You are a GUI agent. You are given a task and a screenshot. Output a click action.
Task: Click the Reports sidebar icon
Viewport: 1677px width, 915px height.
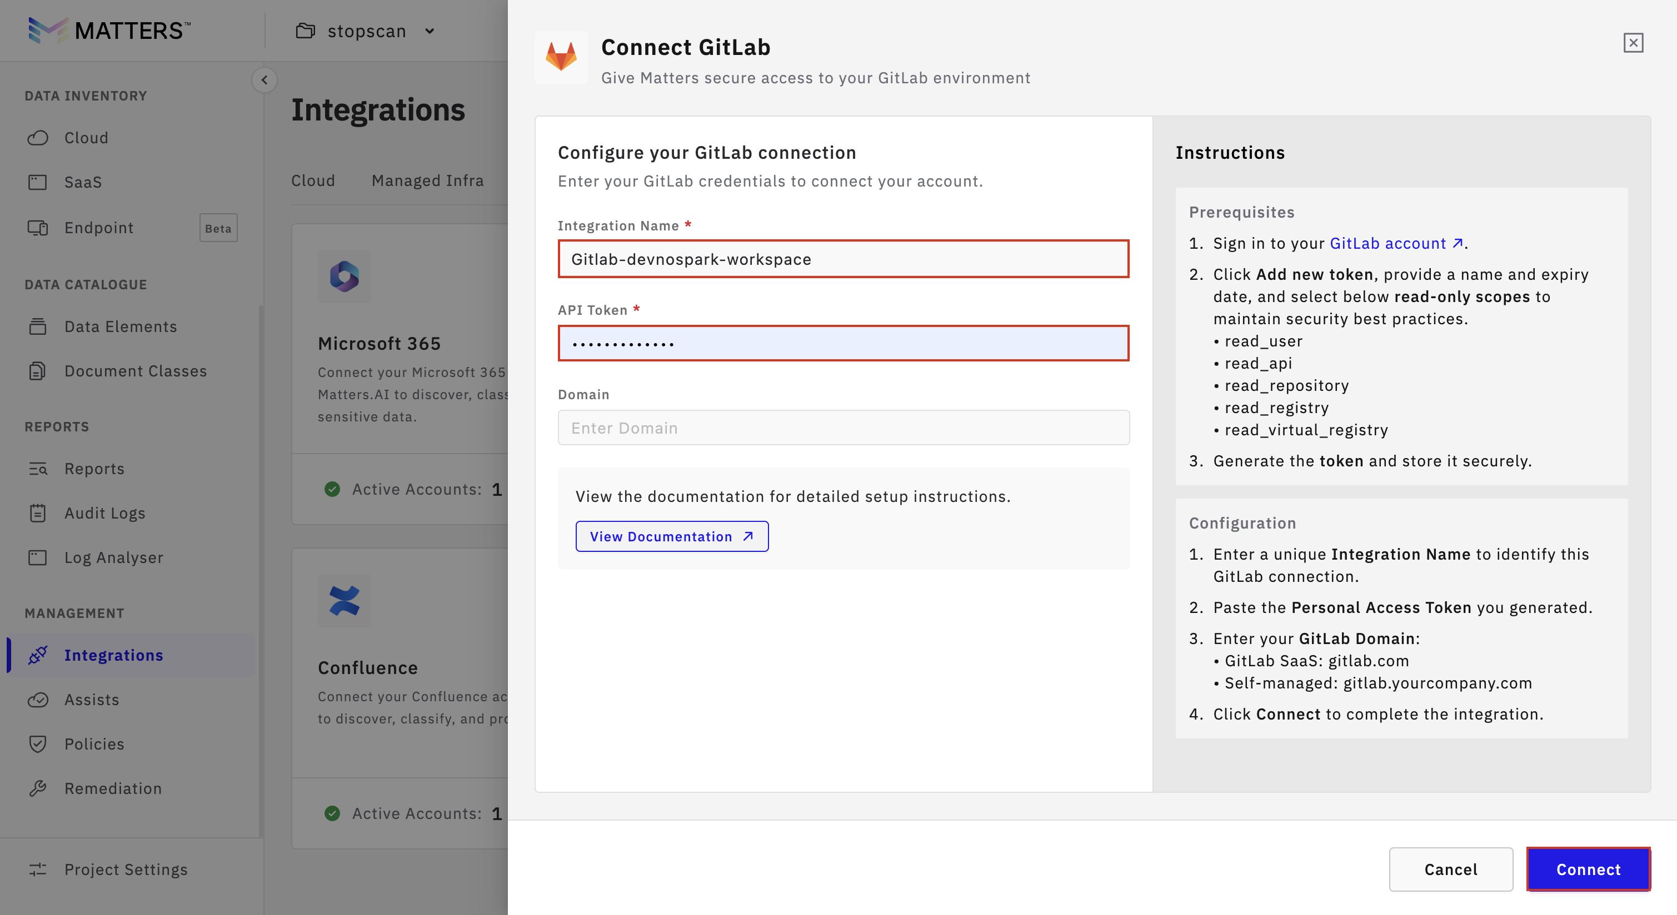click(38, 469)
